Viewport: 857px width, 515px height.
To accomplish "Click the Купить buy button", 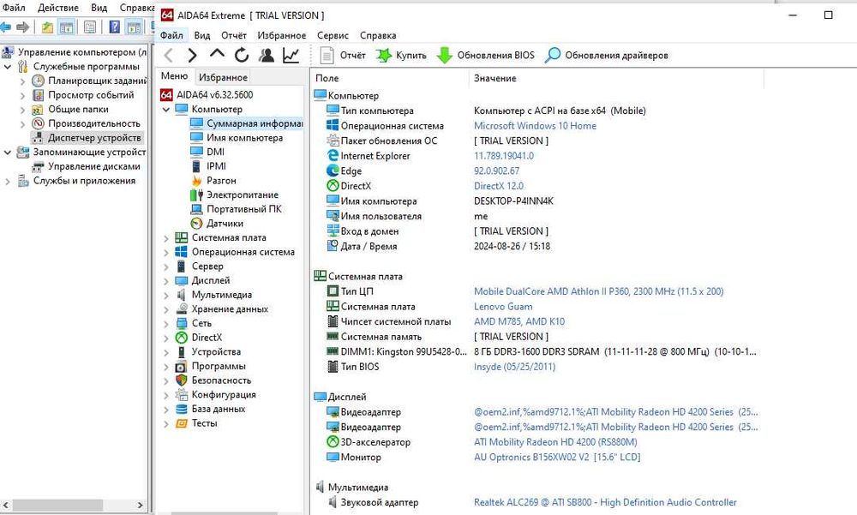I will tap(402, 55).
